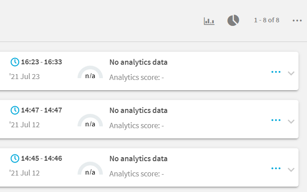
Task: Click the clock icon beside 14:47 - 14:47
Action: [15, 110]
